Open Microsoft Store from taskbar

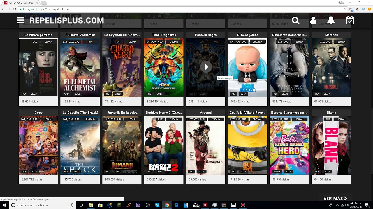(100, 205)
